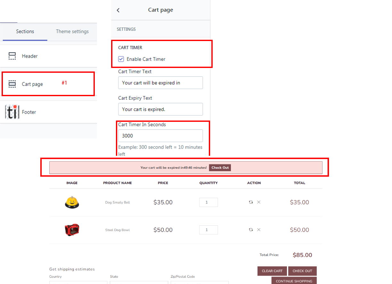Click refresh icon for Steel Dog Bowl

point(251,230)
